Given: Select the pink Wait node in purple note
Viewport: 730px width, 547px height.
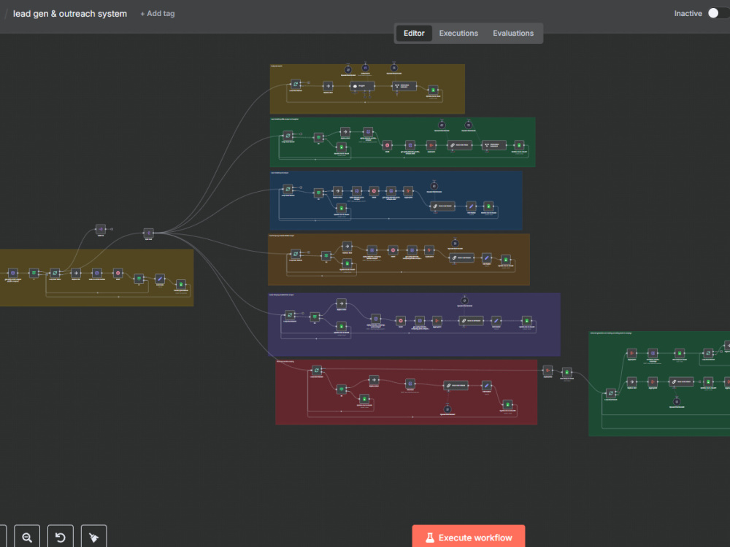Looking at the screenshot, I should coord(400,320).
